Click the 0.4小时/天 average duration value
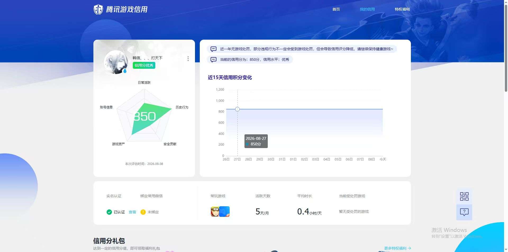 click(309, 212)
